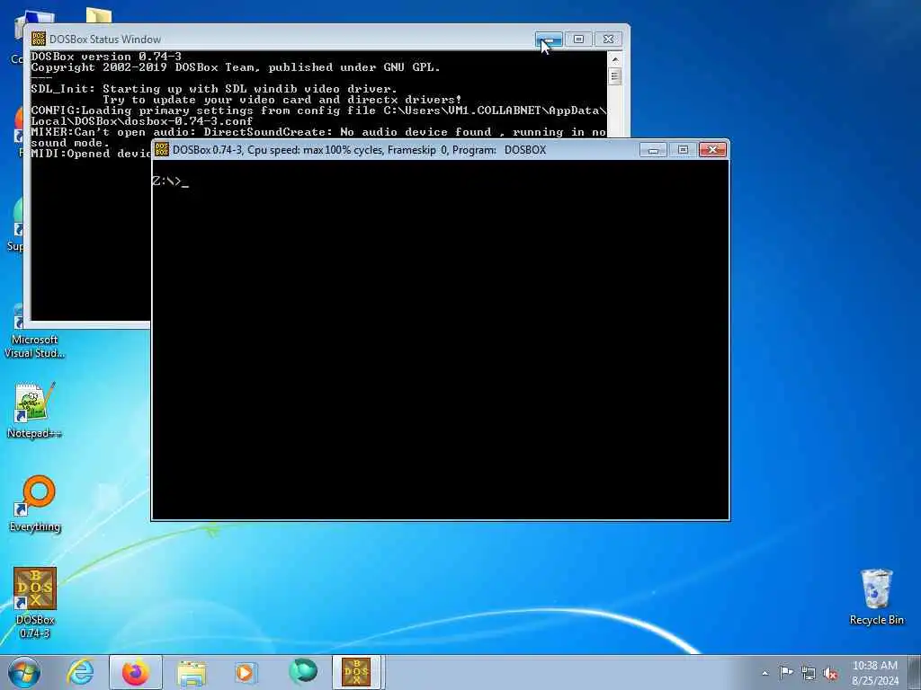Minimize the DOSBox 0.74-3 main window
The height and width of the screenshot is (690, 921).
tap(653, 150)
